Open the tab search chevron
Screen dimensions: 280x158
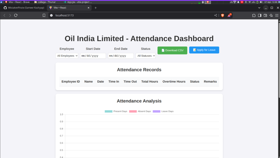click(x=259, y=8)
